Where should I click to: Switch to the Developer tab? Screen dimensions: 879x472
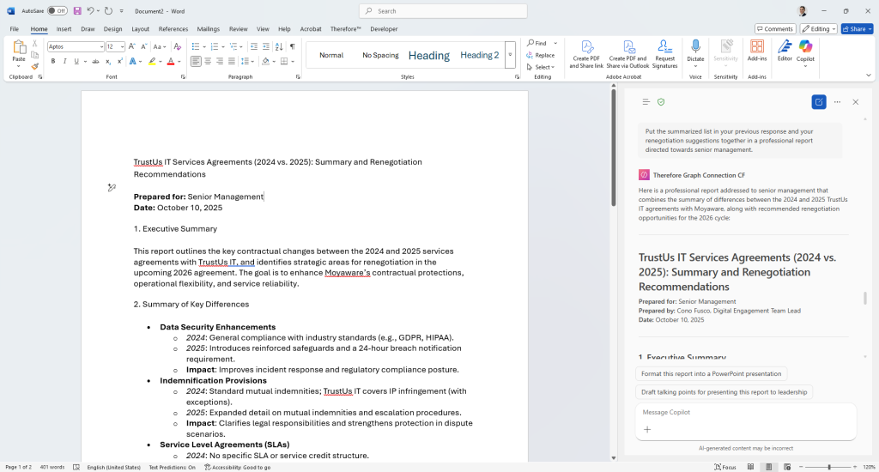point(384,28)
